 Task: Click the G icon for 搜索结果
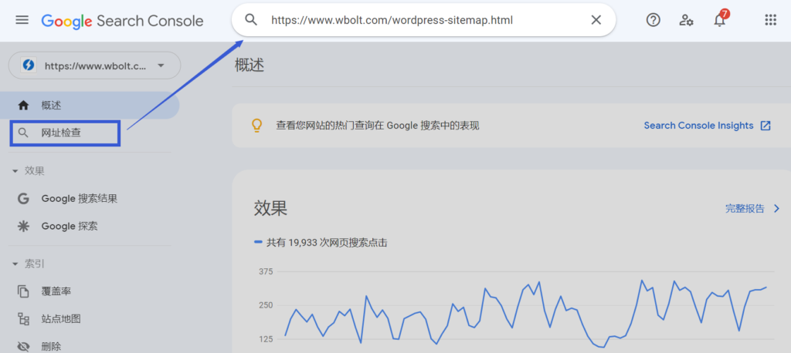tap(23, 198)
